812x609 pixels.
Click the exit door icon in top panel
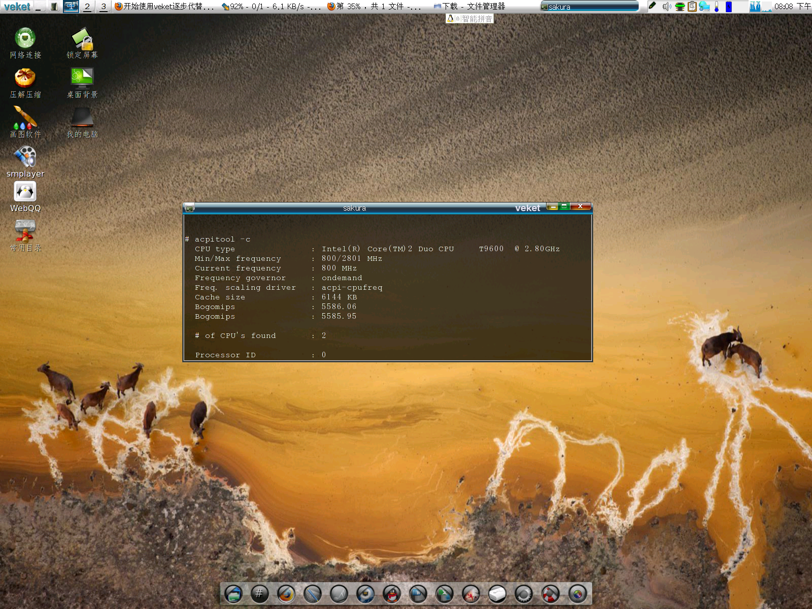tap(54, 7)
